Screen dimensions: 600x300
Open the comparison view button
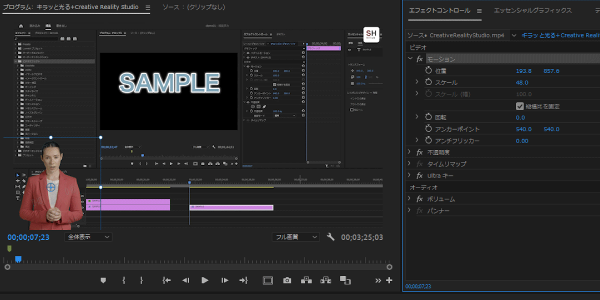coord(345,280)
